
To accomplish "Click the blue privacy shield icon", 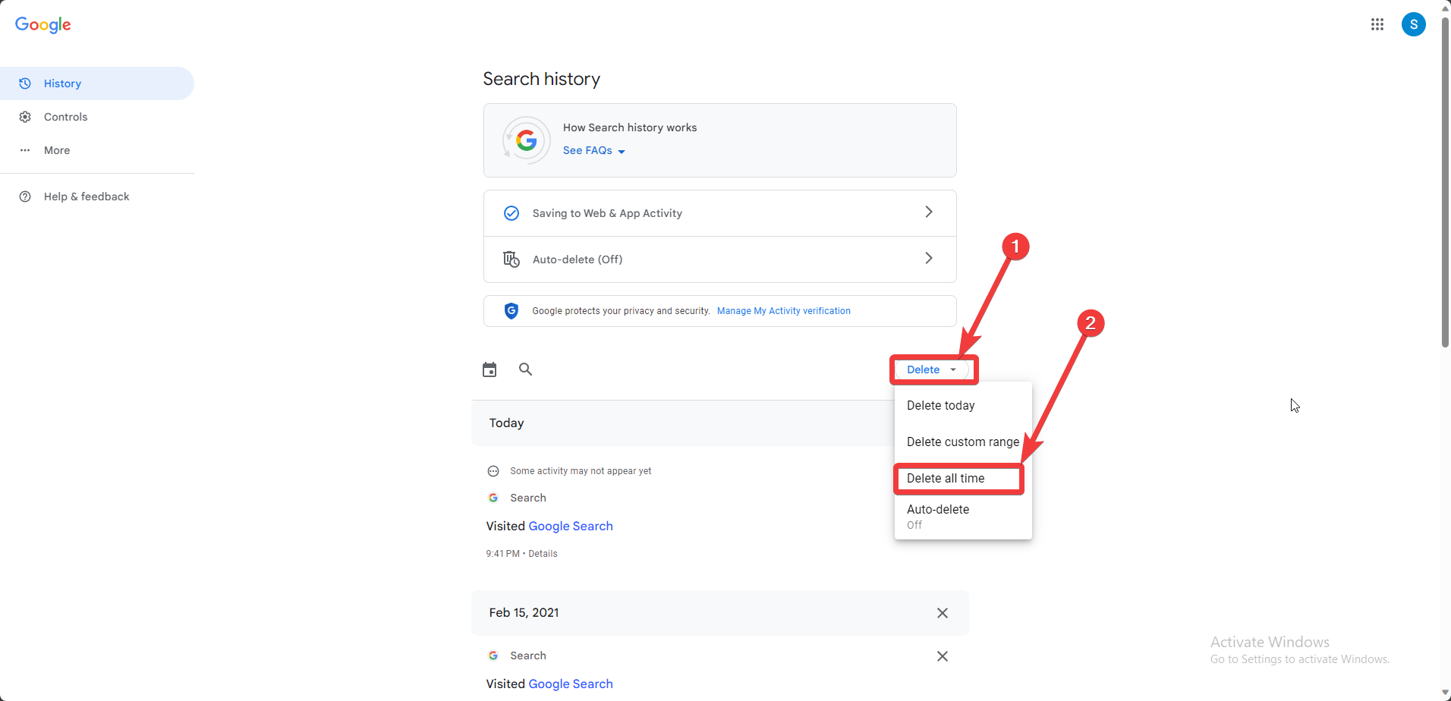I will [x=511, y=311].
